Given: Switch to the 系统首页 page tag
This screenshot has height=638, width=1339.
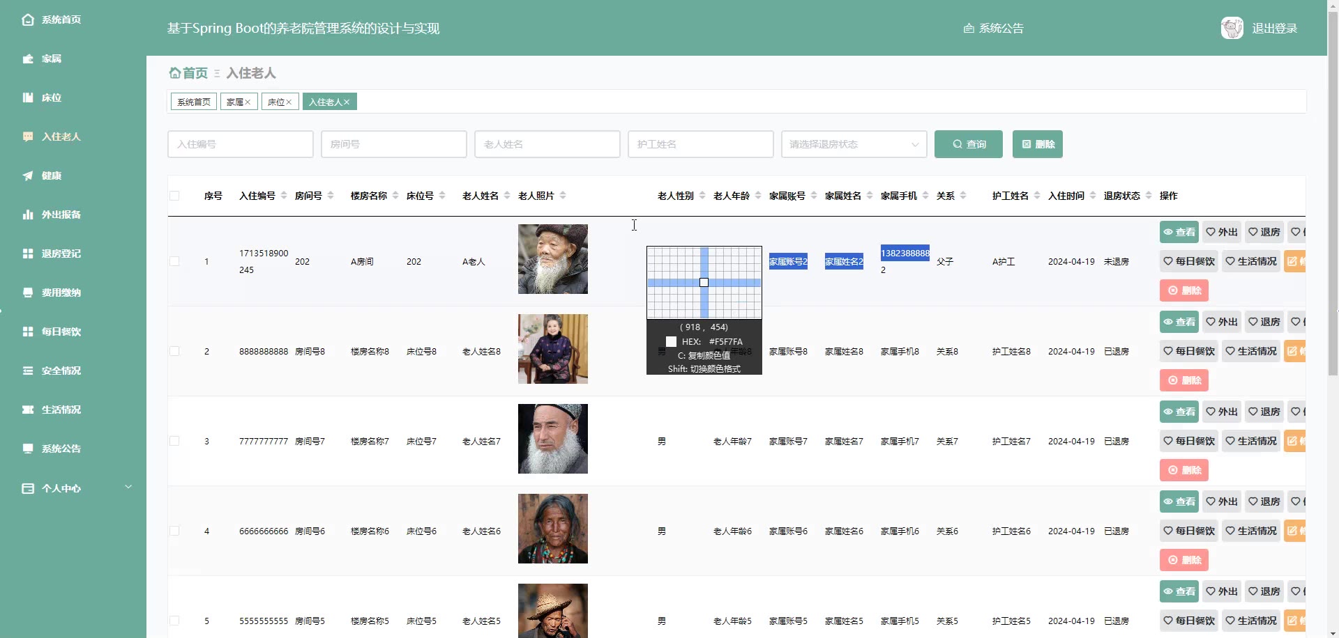Looking at the screenshot, I should (x=194, y=102).
